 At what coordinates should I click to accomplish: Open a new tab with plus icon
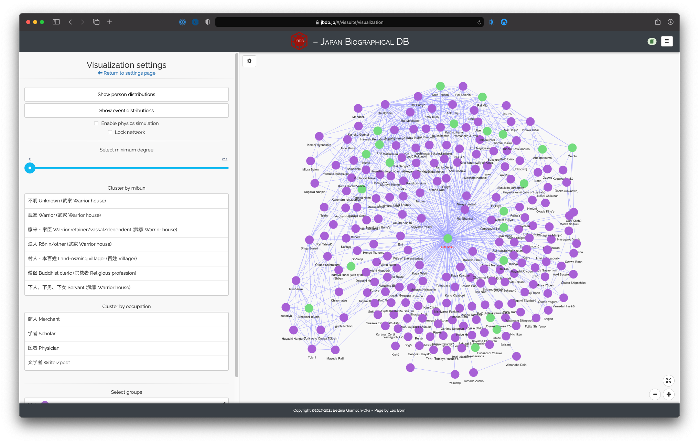coord(109,22)
